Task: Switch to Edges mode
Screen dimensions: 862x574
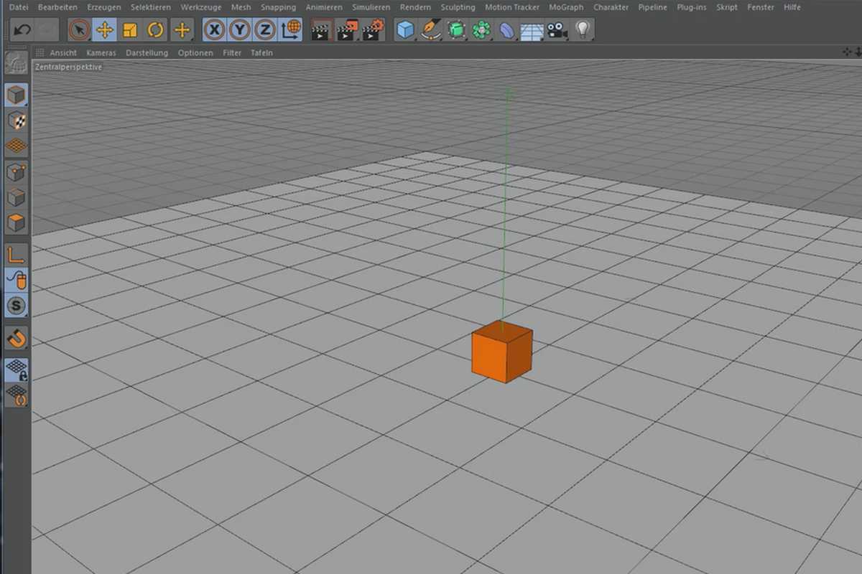Action: tap(17, 197)
